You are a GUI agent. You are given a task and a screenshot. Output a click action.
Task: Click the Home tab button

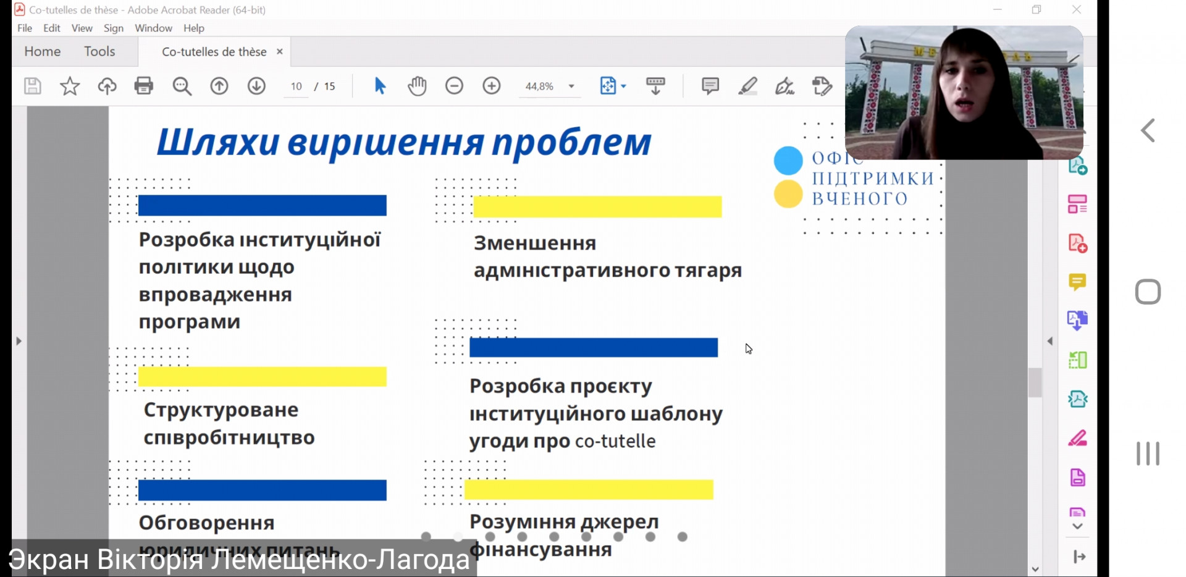(42, 51)
